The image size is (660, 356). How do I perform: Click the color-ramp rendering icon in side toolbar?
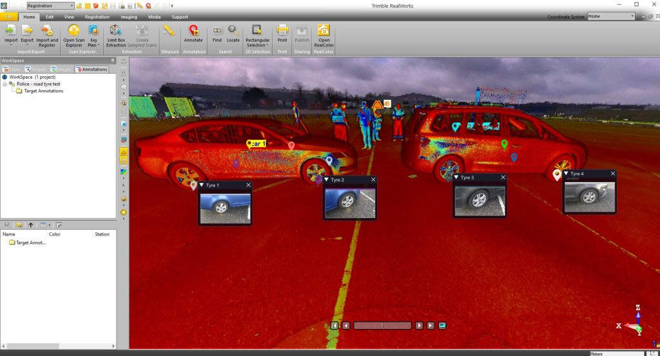(x=123, y=172)
